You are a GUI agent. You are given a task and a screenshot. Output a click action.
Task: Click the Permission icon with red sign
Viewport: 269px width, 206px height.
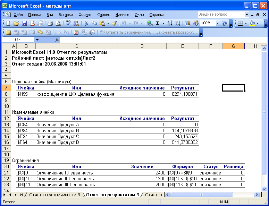(32, 23)
